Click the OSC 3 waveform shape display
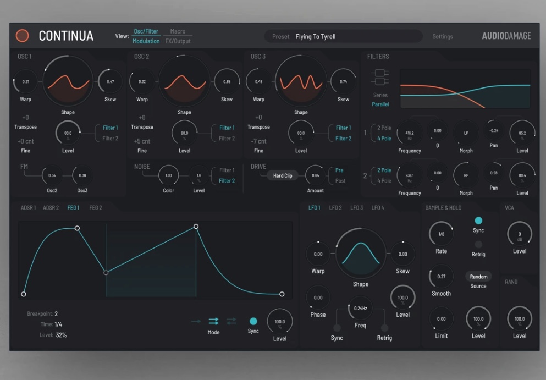 pos(301,81)
